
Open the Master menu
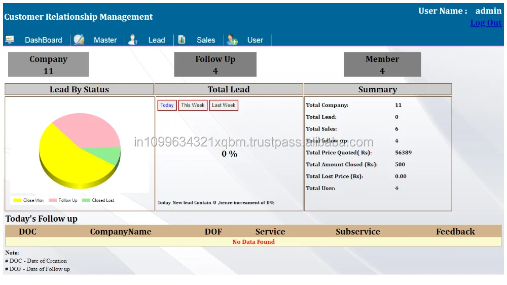105,40
